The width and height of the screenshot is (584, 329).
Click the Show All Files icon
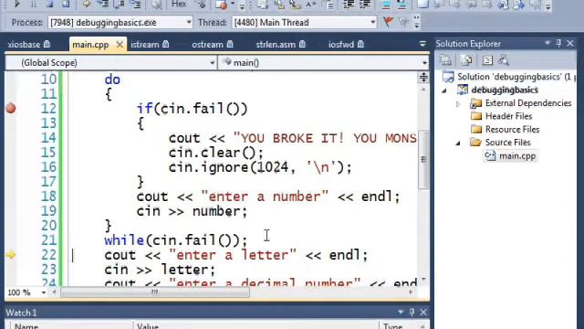(x=466, y=60)
